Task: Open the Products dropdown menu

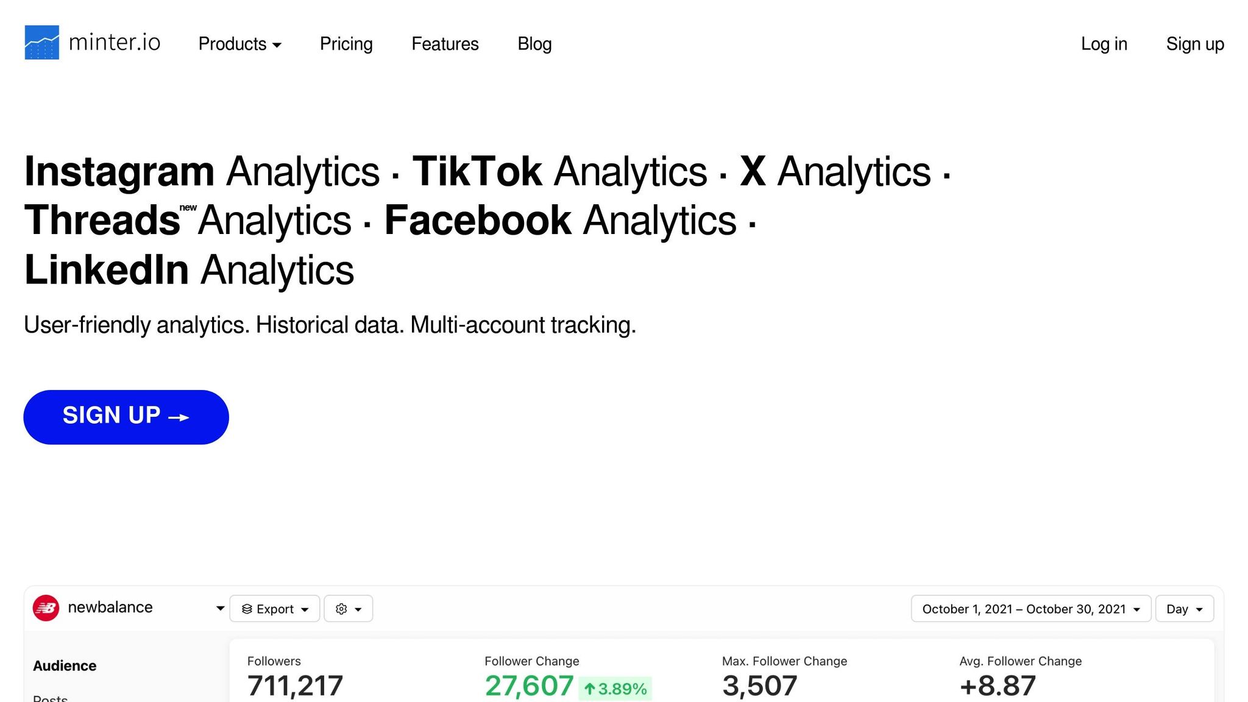Action: pos(239,44)
